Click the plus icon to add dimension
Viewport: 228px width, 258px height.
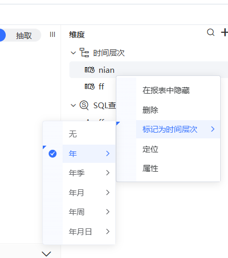point(224,32)
